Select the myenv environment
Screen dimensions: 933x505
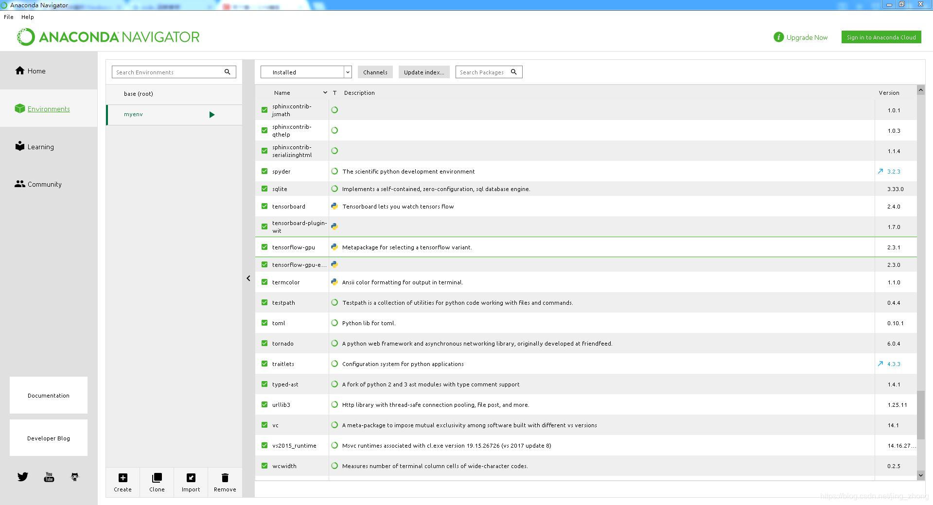click(174, 115)
